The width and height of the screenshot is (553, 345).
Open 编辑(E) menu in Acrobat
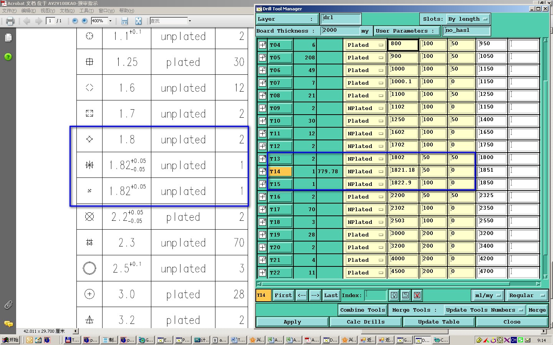[28, 11]
